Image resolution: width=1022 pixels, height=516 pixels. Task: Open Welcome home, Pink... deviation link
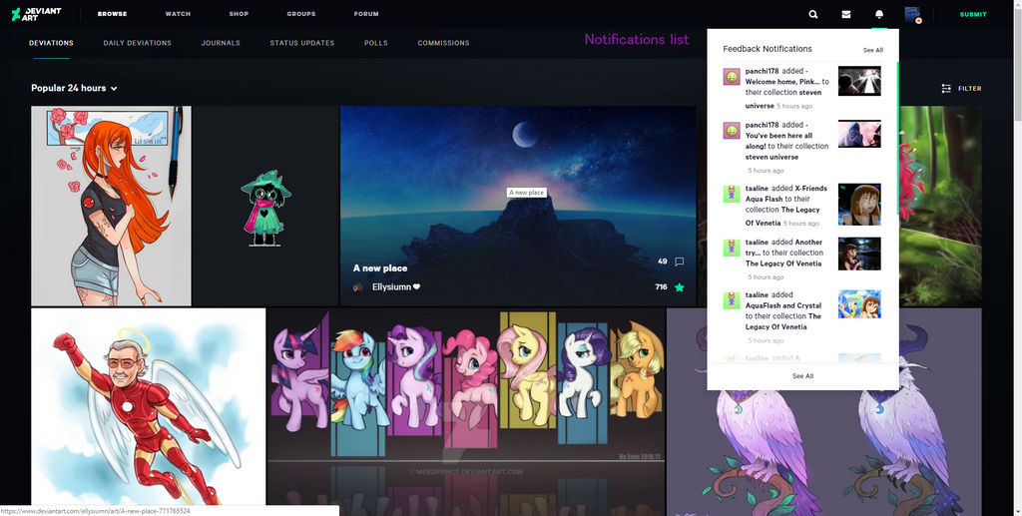[x=782, y=82]
